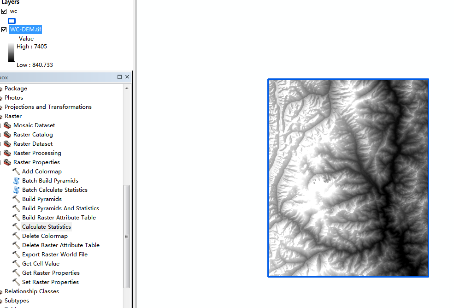Screen dimensions: 454x308
Task: Click the DEM raster image in map view
Action: 348,178
